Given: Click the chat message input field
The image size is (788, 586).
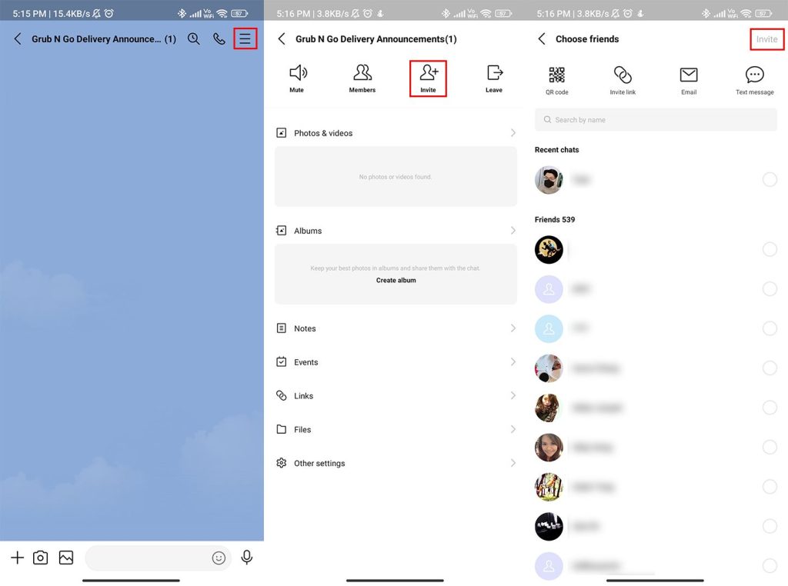Looking at the screenshot, I should [x=158, y=558].
